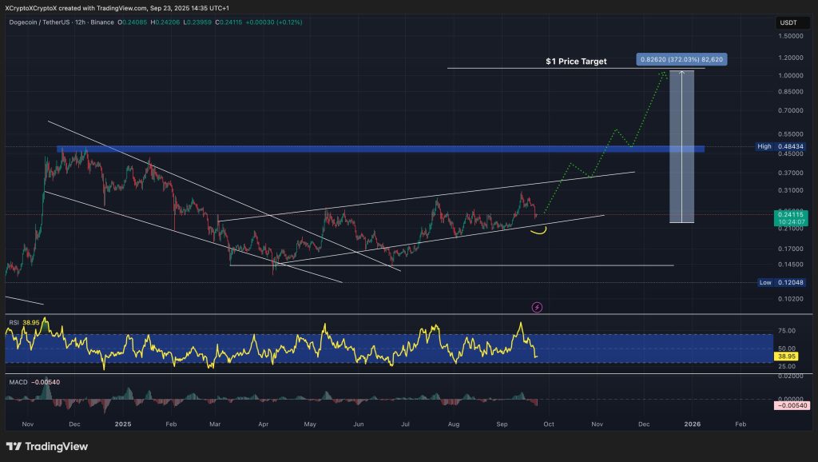Click the purple lightning event marker on the chart

click(537, 306)
